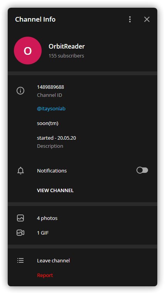Click the notifications bell icon
The image size is (165, 294).
(x=20, y=171)
